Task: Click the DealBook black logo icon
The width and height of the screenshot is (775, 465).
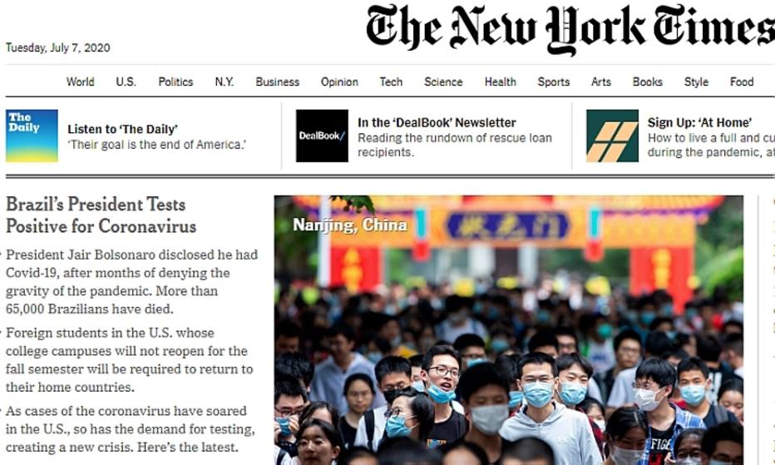Action: tap(322, 136)
